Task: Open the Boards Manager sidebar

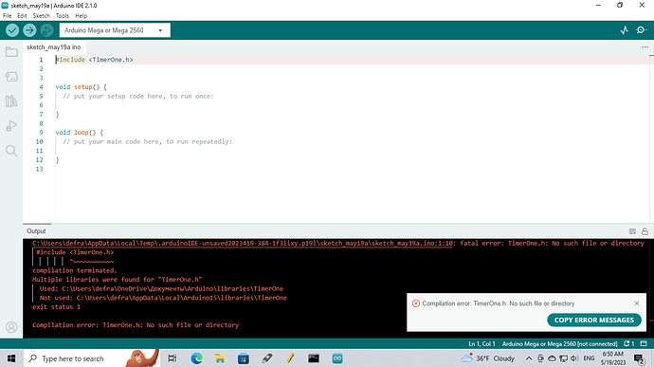Action: 11,77
